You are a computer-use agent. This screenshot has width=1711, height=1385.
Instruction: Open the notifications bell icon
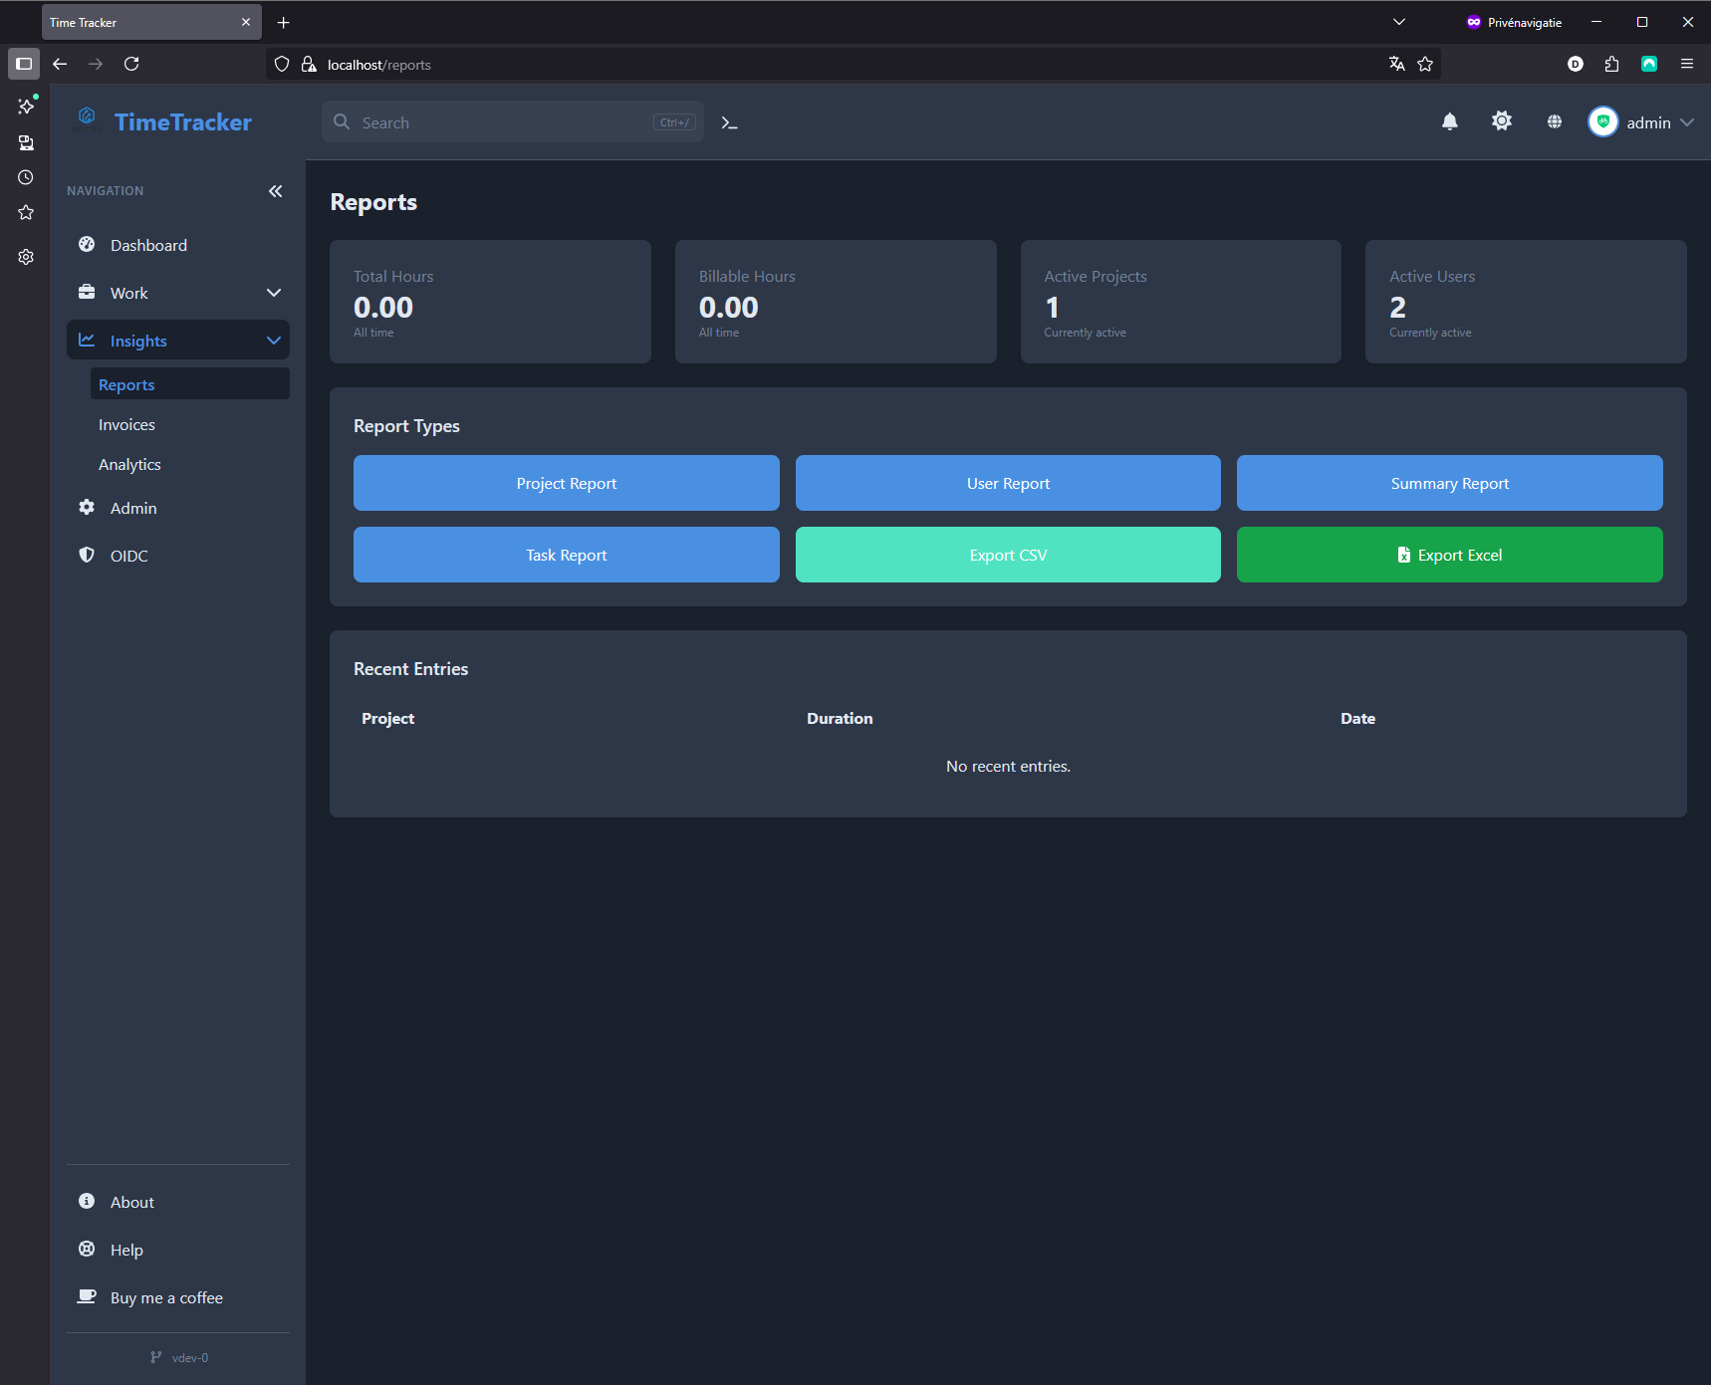[x=1449, y=121]
